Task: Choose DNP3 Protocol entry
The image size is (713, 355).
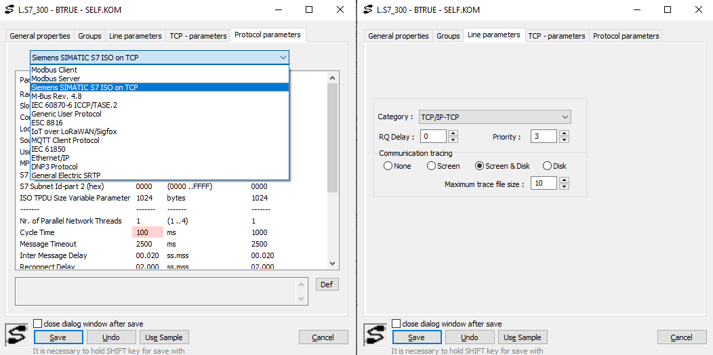Action: click(x=159, y=167)
